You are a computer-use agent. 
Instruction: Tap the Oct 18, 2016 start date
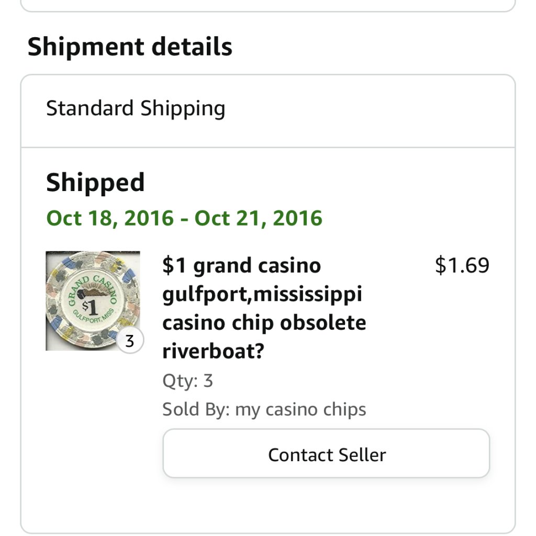click(x=110, y=218)
